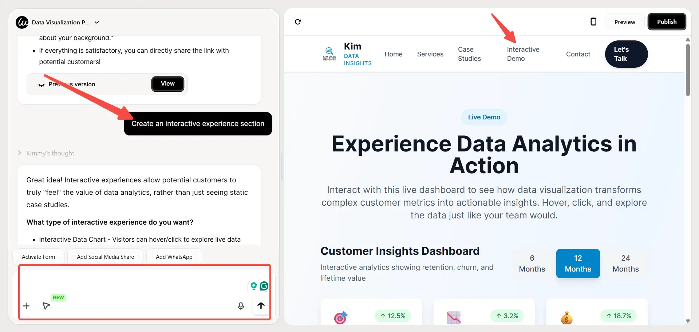Click the microphone icon for voice input
The image size is (699, 332).
pyautogui.click(x=241, y=306)
